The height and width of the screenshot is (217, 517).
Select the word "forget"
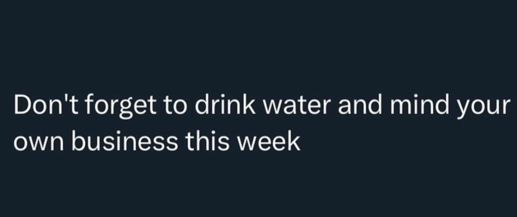(120, 107)
